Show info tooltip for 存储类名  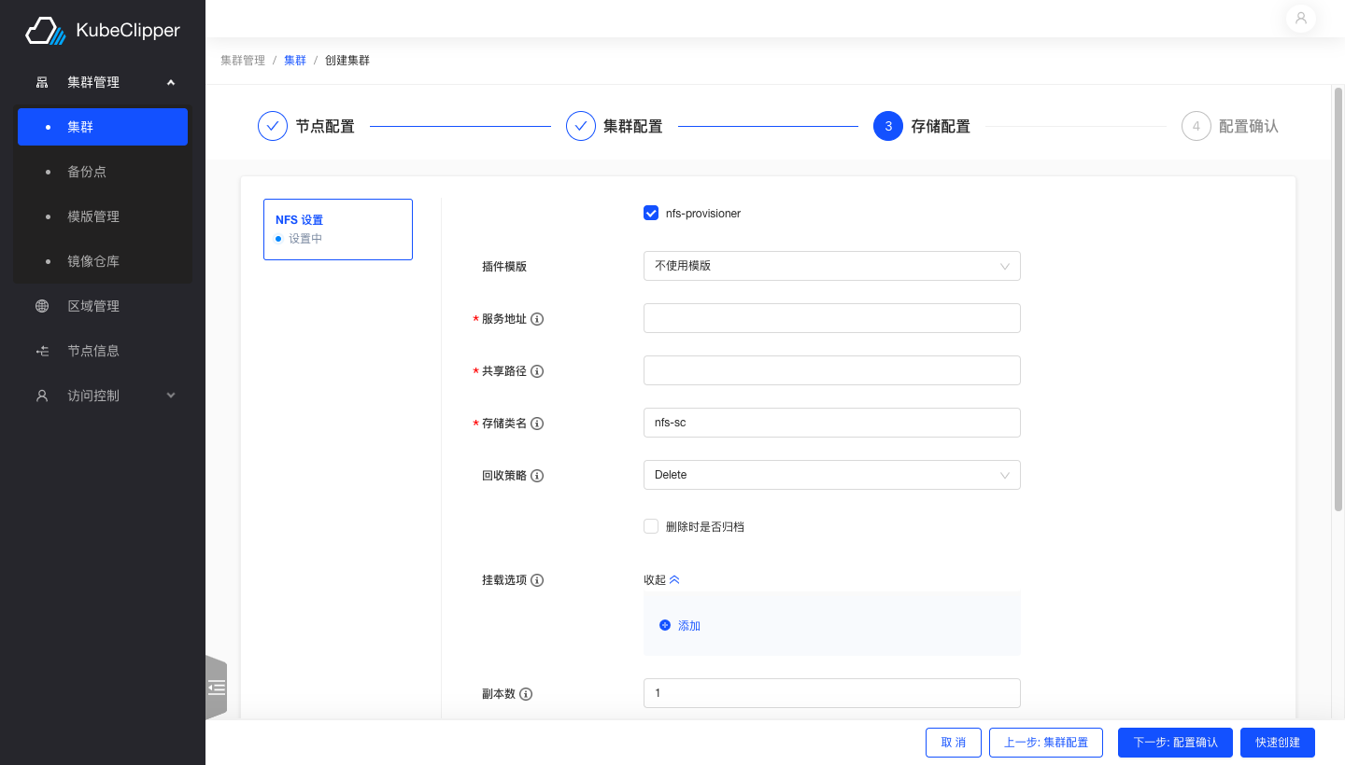[x=537, y=424]
